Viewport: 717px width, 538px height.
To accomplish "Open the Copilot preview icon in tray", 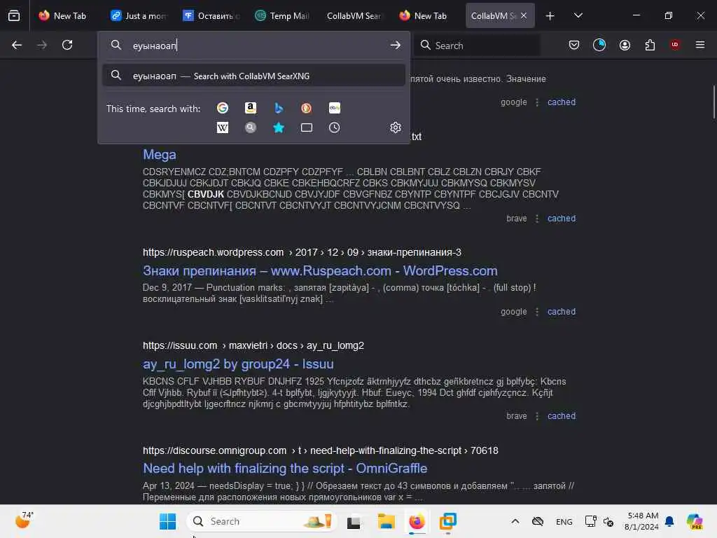I will tap(695, 521).
